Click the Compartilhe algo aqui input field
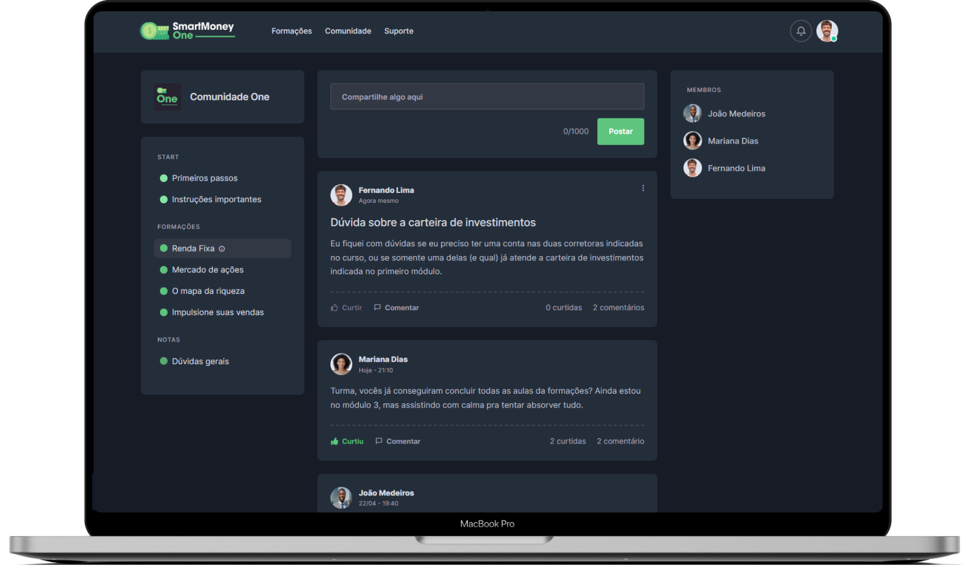This screenshot has height=567, width=969. point(487,96)
